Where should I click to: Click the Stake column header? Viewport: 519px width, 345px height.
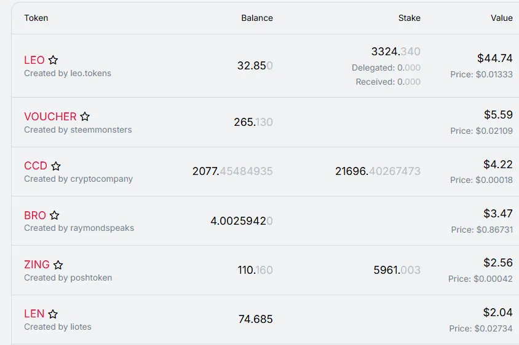409,18
